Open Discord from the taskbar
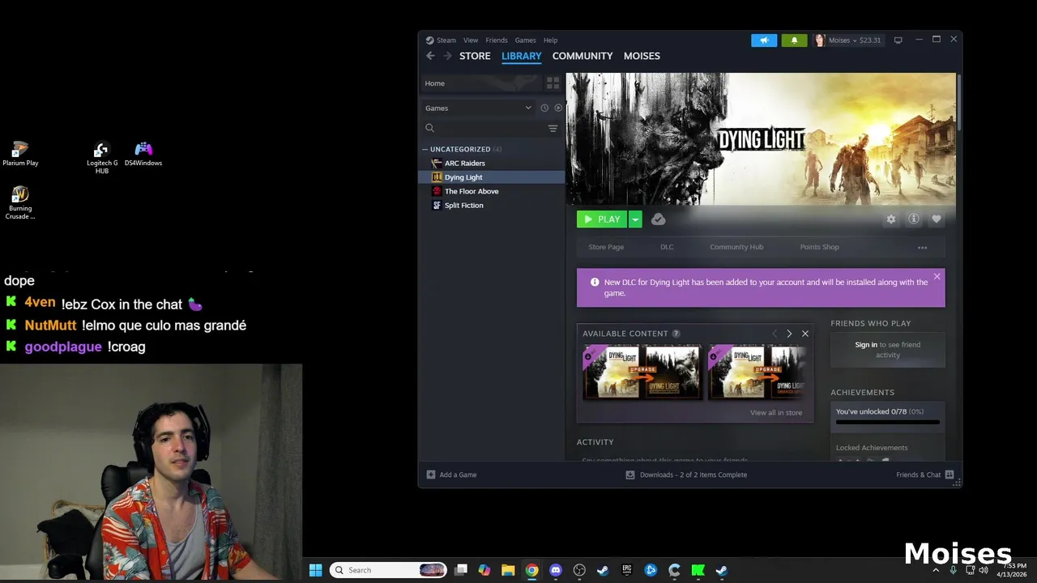 pyautogui.click(x=556, y=570)
